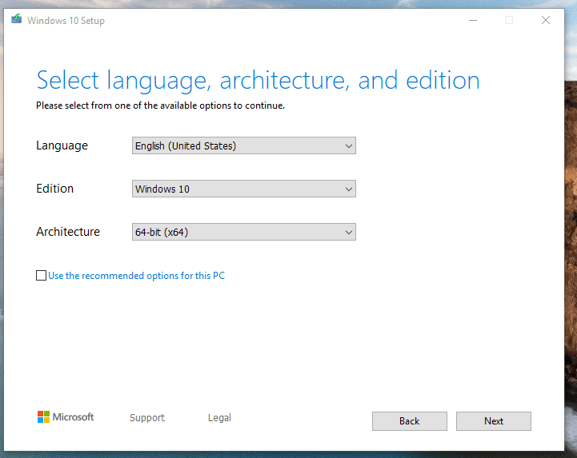The width and height of the screenshot is (577, 458).
Task: Enable the recommended options checkbox
Action: pos(42,276)
